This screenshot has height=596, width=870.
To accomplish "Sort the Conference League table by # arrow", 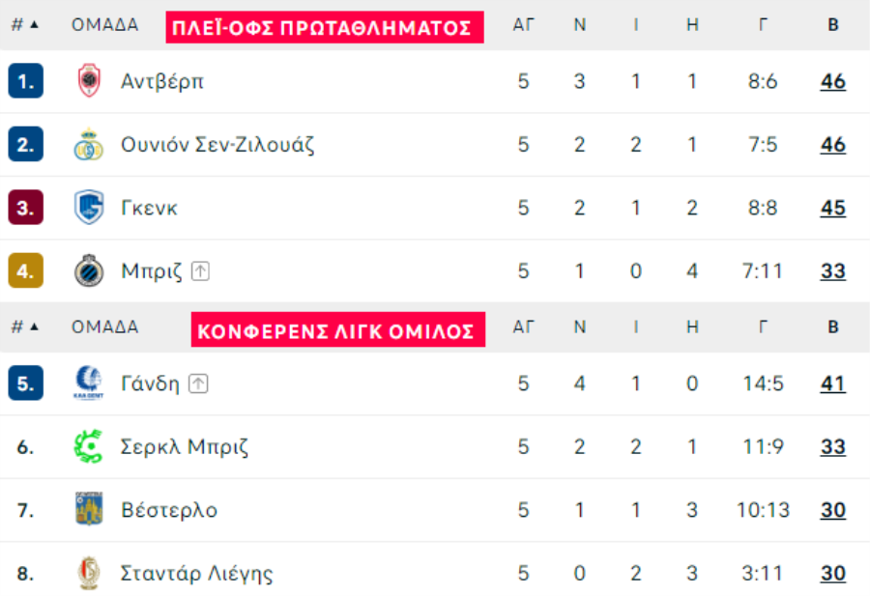I will pyautogui.click(x=25, y=327).
